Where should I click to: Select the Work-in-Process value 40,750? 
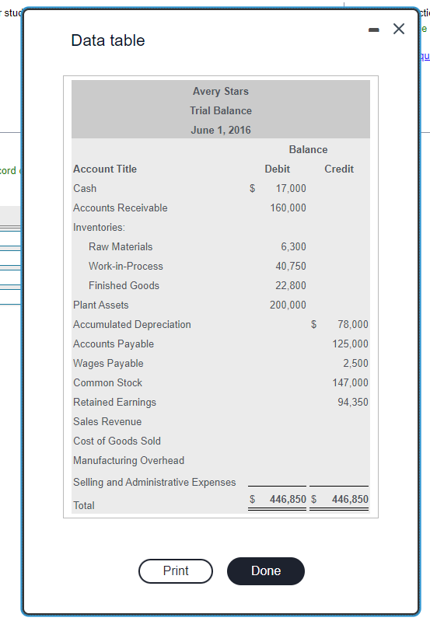[x=291, y=266]
